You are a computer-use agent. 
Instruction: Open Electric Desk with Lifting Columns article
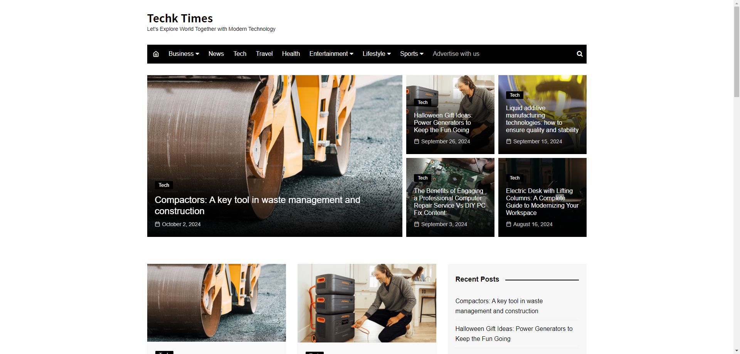click(542, 202)
